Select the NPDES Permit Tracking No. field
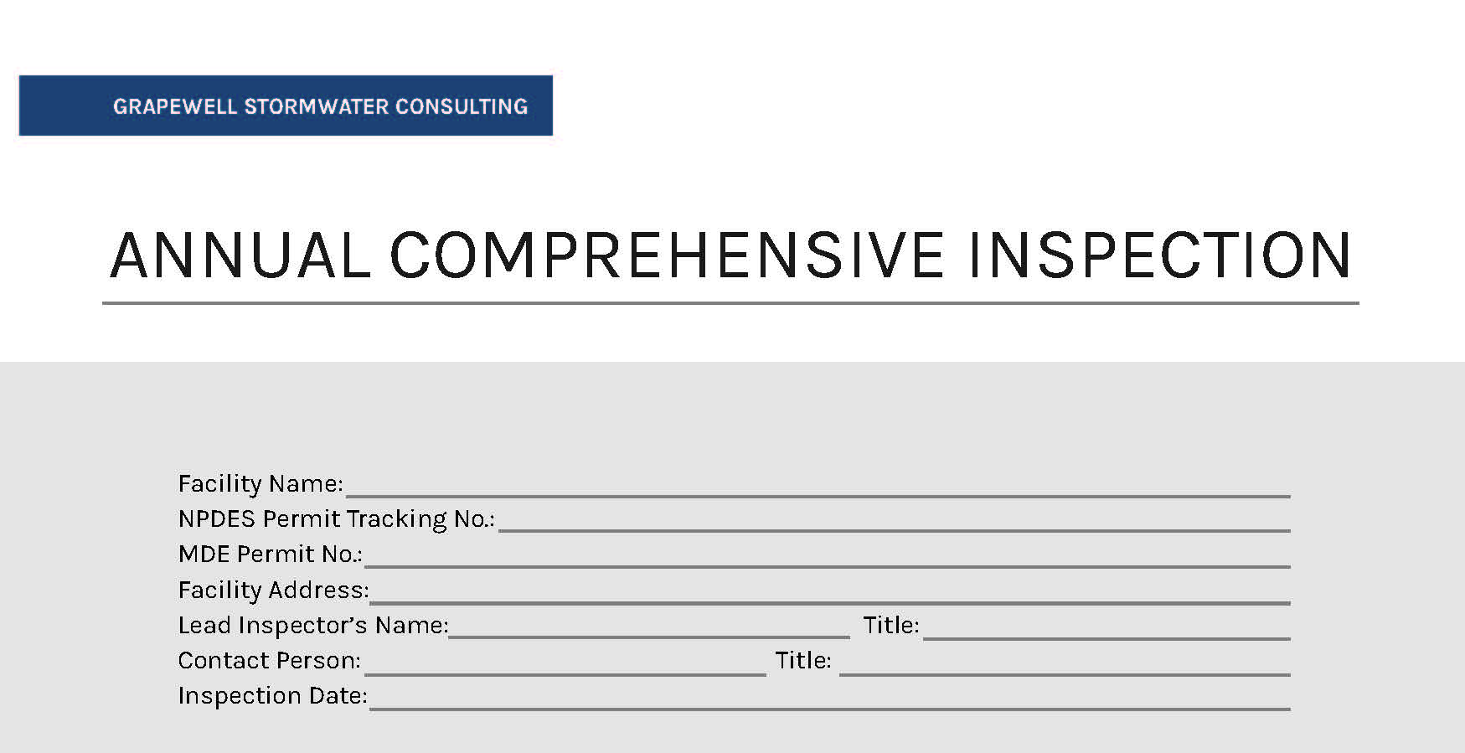The image size is (1465, 753). click(x=894, y=521)
